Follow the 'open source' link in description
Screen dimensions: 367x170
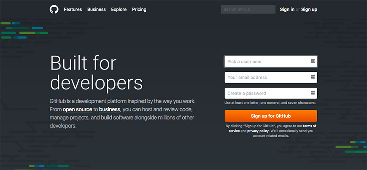78,110
